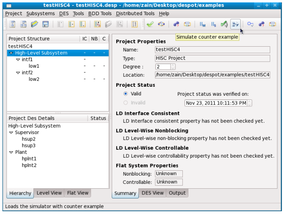Click the IIM toolbar icon
The height and width of the screenshot is (215, 284).
click(x=203, y=24)
